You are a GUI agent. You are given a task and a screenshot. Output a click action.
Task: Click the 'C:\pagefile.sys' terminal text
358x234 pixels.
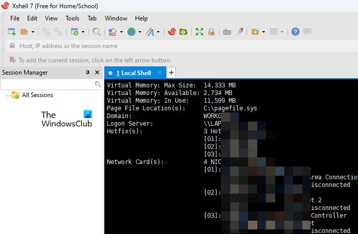[x=230, y=108]
